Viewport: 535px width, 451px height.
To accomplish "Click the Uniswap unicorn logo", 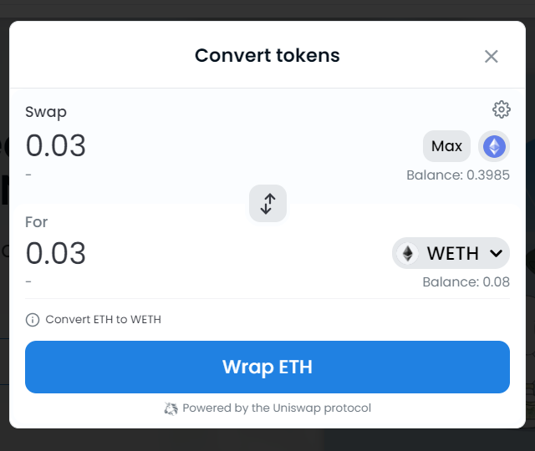I will pyautogui.click(x=171, y=408).
